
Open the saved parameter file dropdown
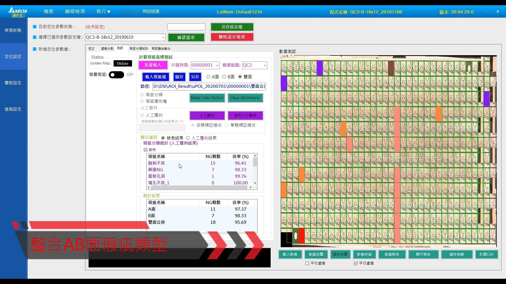point(163,37)
